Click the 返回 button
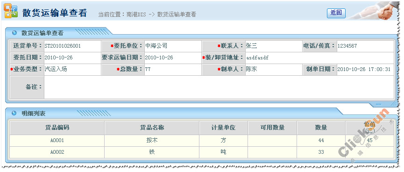This screenshot has height=172, width=404. click(x=336, y=13)
